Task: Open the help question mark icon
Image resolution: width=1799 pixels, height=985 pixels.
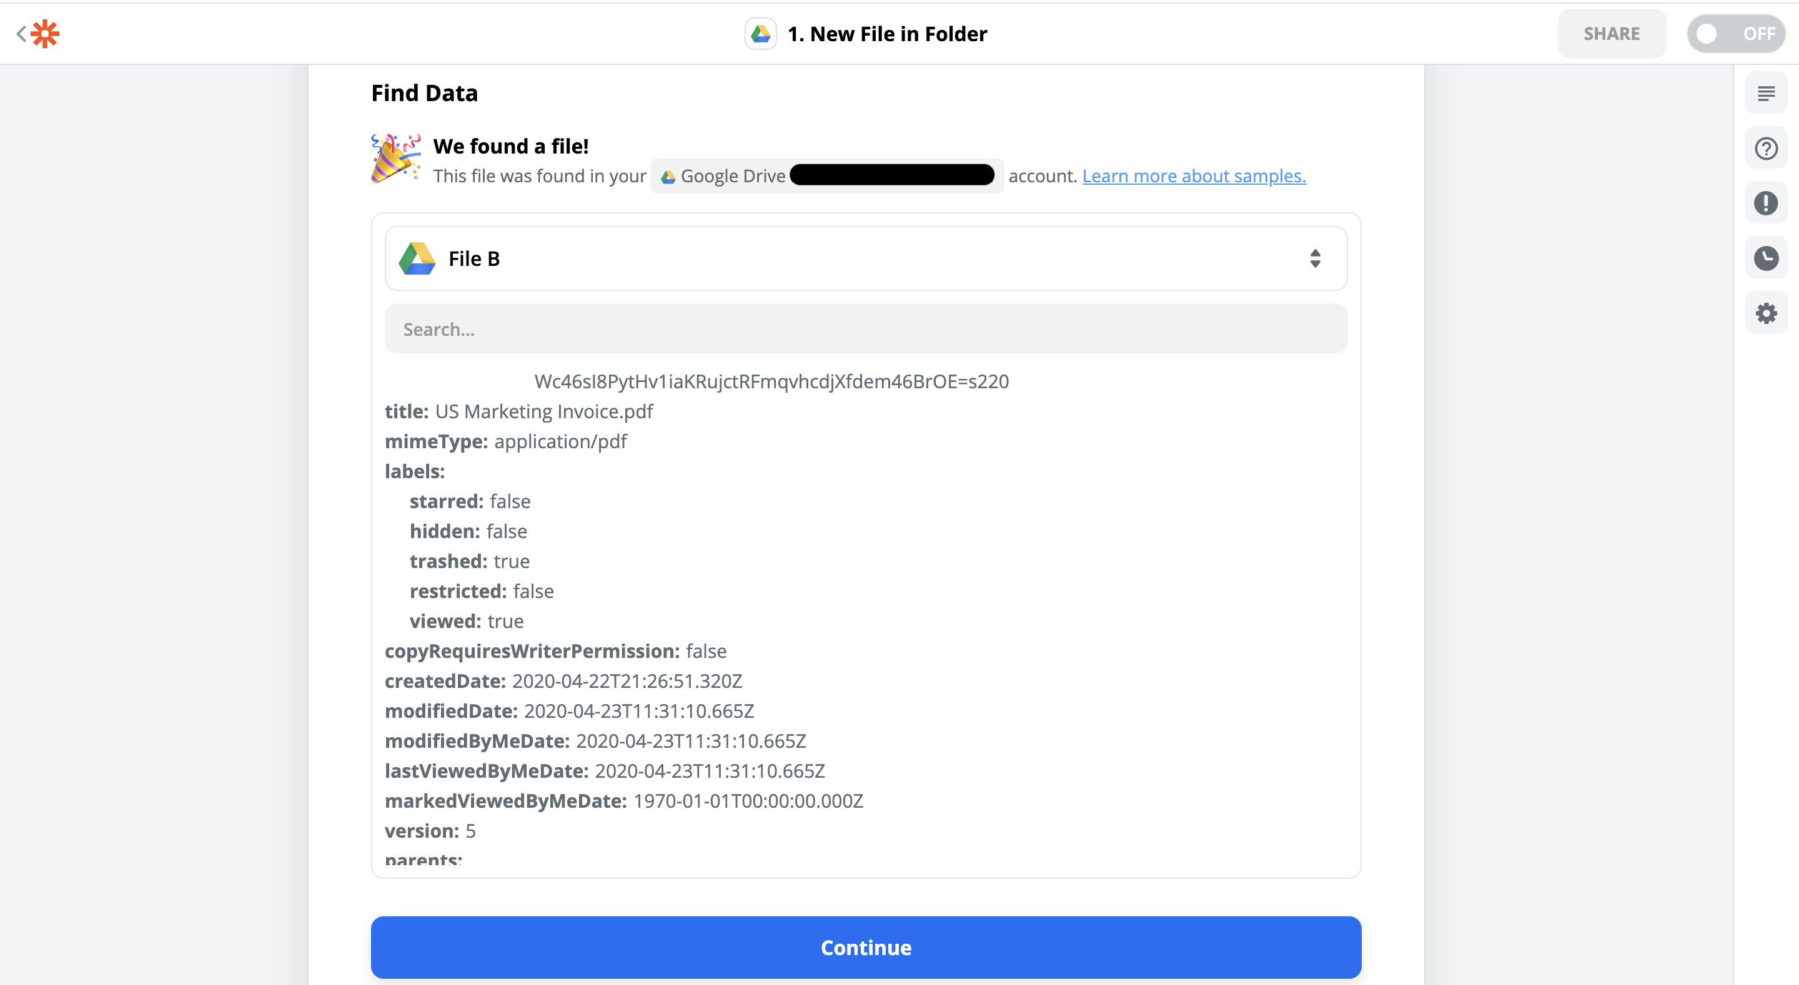Action: pyautogui.click(x=1765, y=148)
